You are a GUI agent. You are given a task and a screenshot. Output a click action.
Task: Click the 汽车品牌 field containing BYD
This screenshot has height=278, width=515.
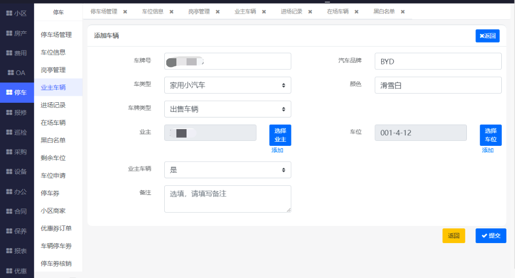click(438, 61)
